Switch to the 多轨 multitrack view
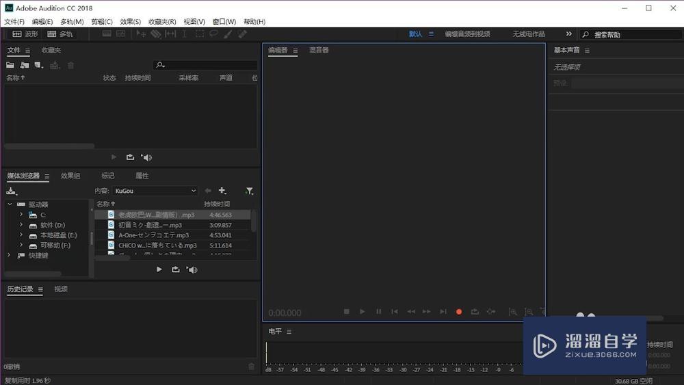 pyautogui.click(x=60, y=34)
